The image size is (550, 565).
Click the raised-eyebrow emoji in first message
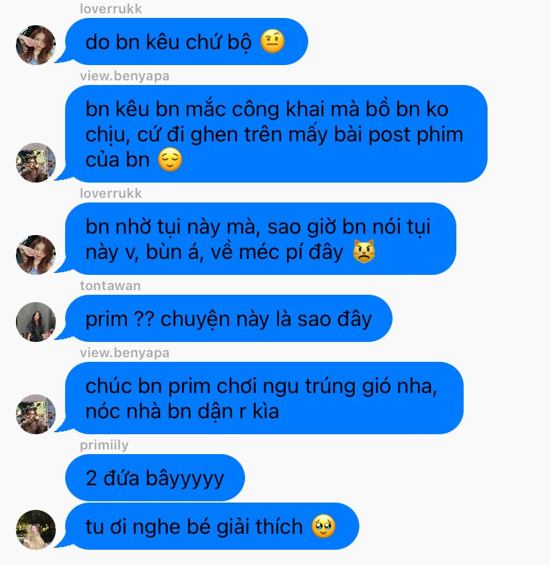pos(272,41)
